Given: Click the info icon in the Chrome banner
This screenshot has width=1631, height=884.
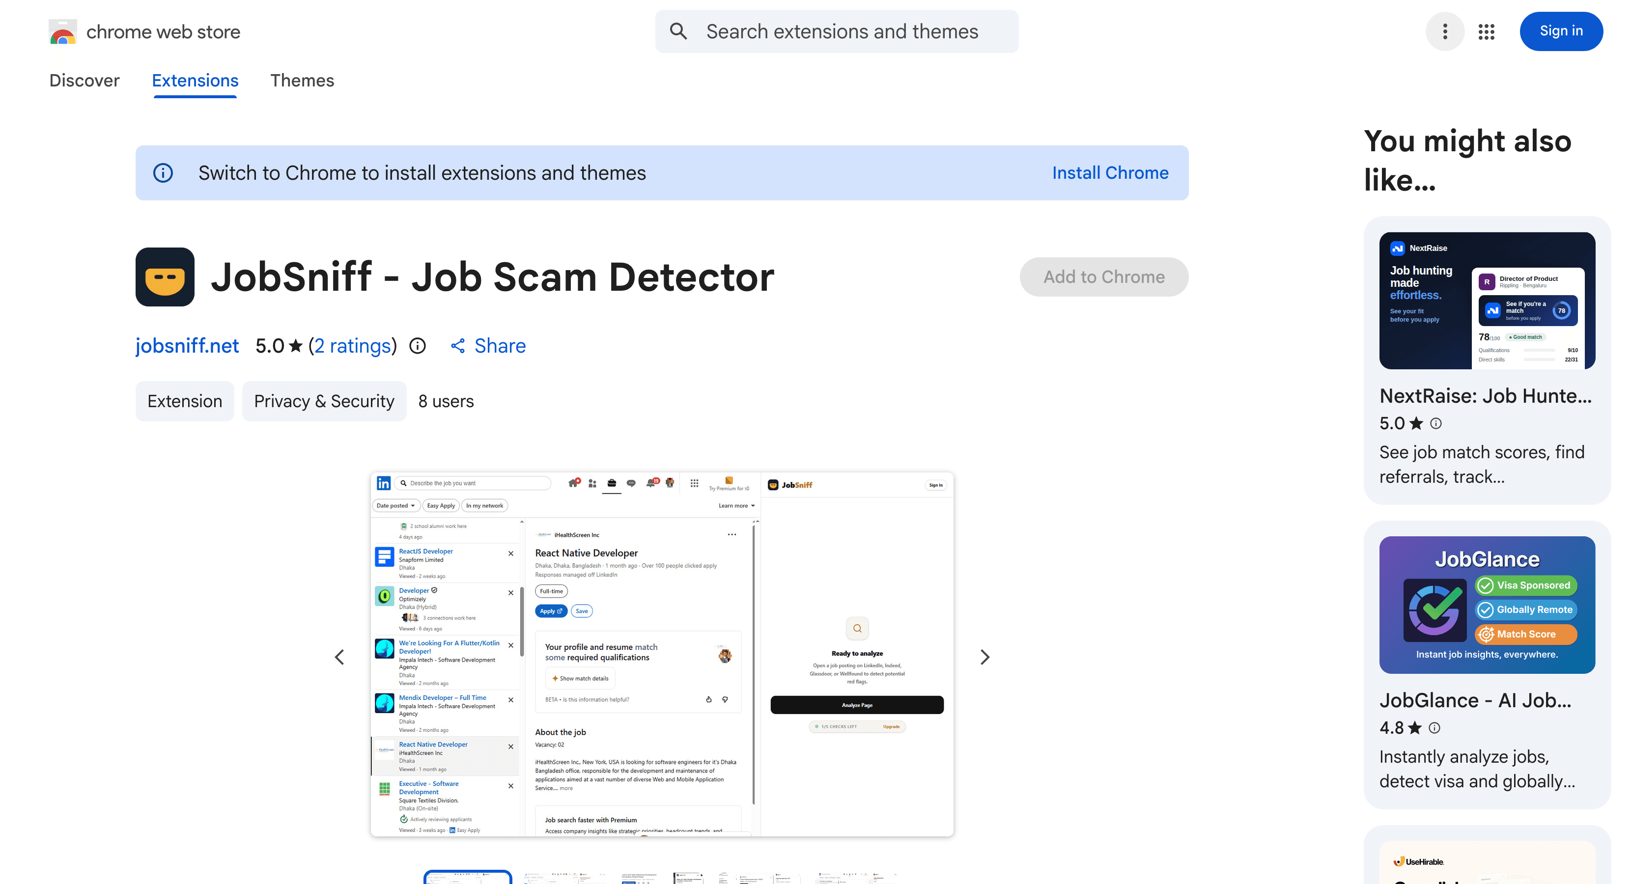Looking at the screenshot, I should (163, 173).
